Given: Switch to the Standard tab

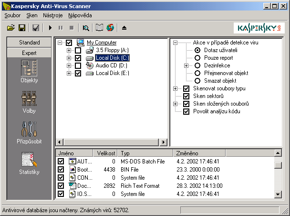Looking at the screenshot, I should pyautogui.click(x=29, y=43).
